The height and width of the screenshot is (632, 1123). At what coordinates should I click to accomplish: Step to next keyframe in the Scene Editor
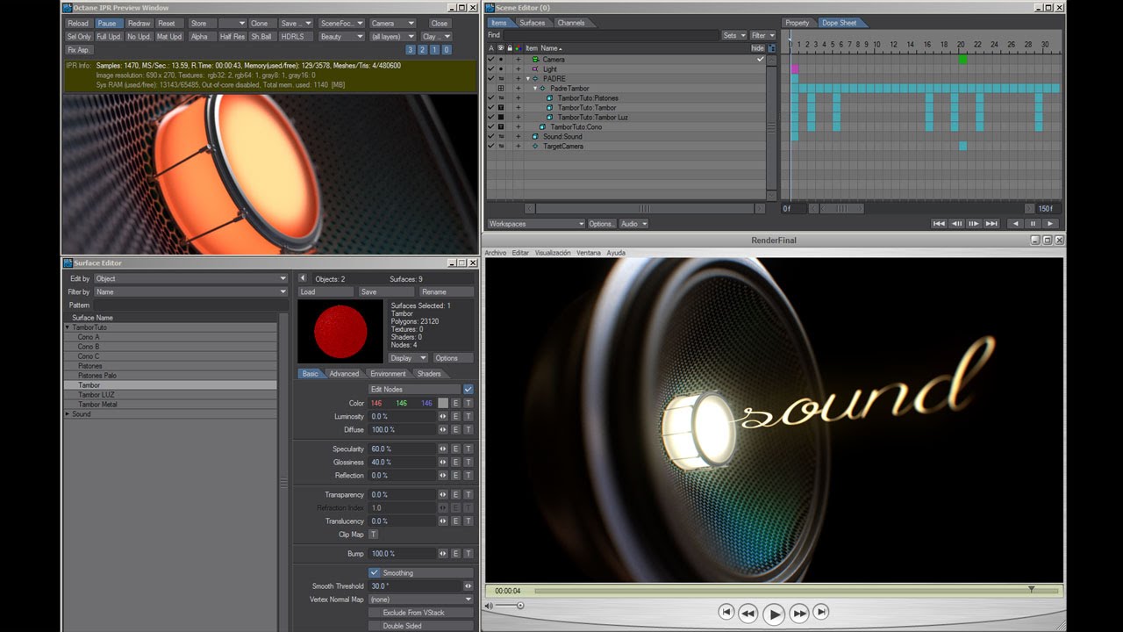(974, 224)
